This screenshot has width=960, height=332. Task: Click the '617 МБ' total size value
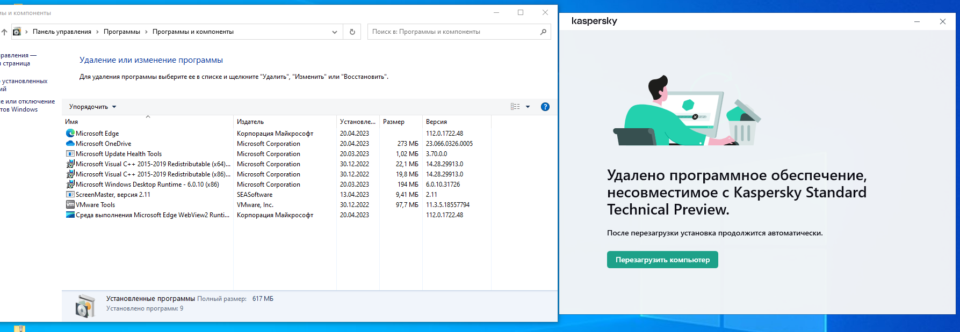coord(263,299)
